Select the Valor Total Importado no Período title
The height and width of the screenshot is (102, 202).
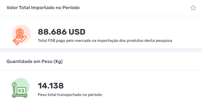pos(43,8)
